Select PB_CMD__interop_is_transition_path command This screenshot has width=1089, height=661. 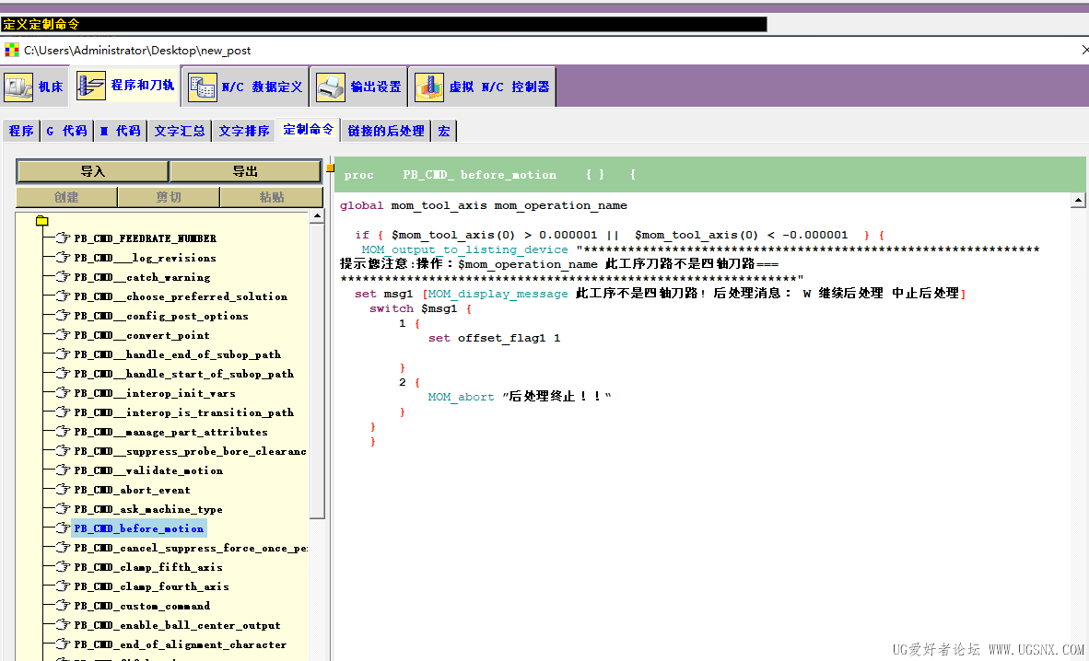pyautogui.click(x=184, y=412)
